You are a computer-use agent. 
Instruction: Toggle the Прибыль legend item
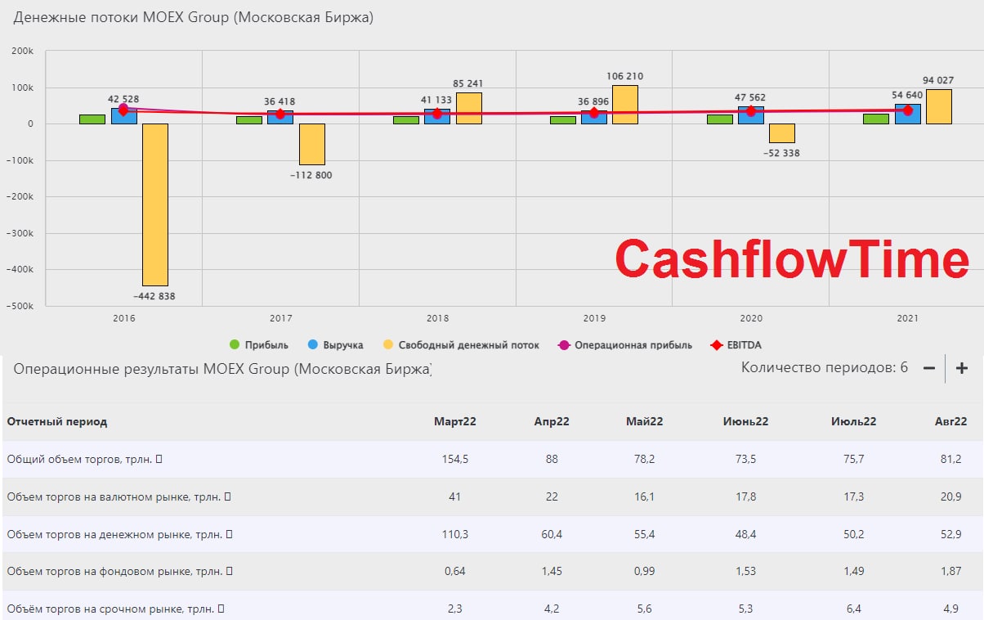(258, 345)
